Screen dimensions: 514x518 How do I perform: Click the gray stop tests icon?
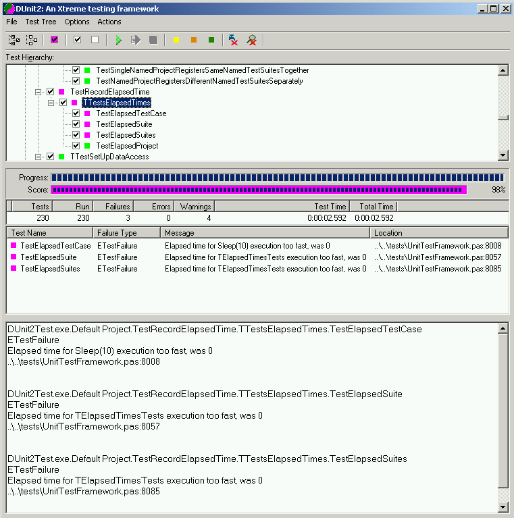153,40
